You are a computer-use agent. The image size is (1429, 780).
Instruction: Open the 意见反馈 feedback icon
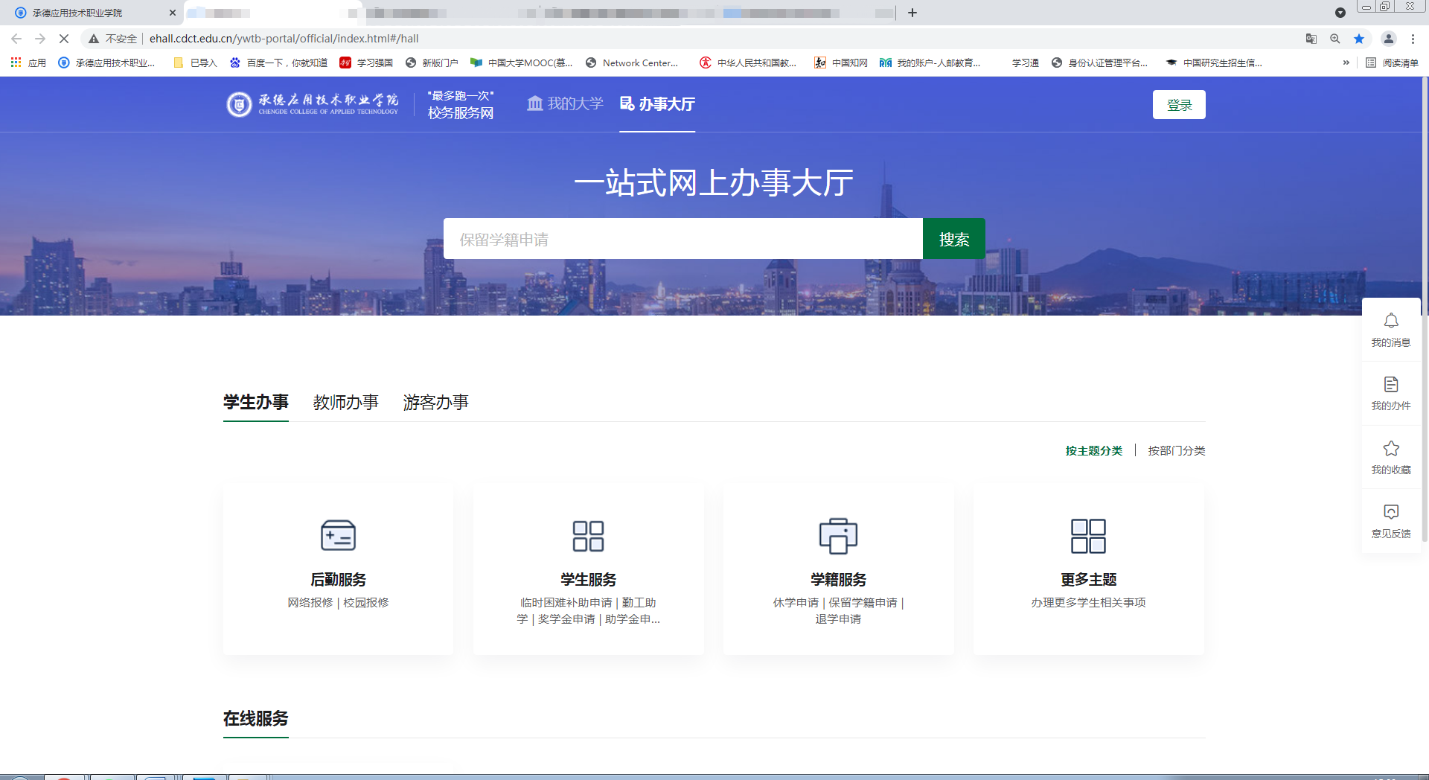[1390, 512]
